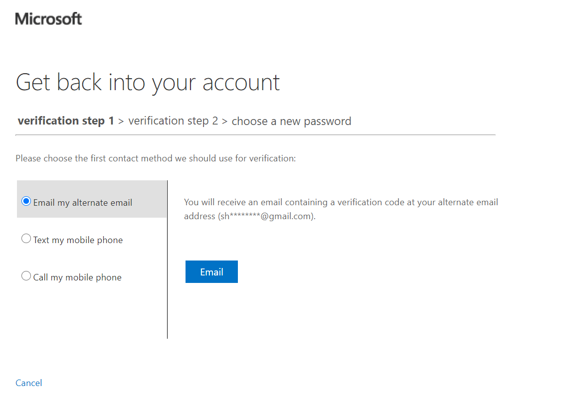Viewport: 579px width, 395px height.
Task: Cancel the account recovery process
Action: [28, 383]
